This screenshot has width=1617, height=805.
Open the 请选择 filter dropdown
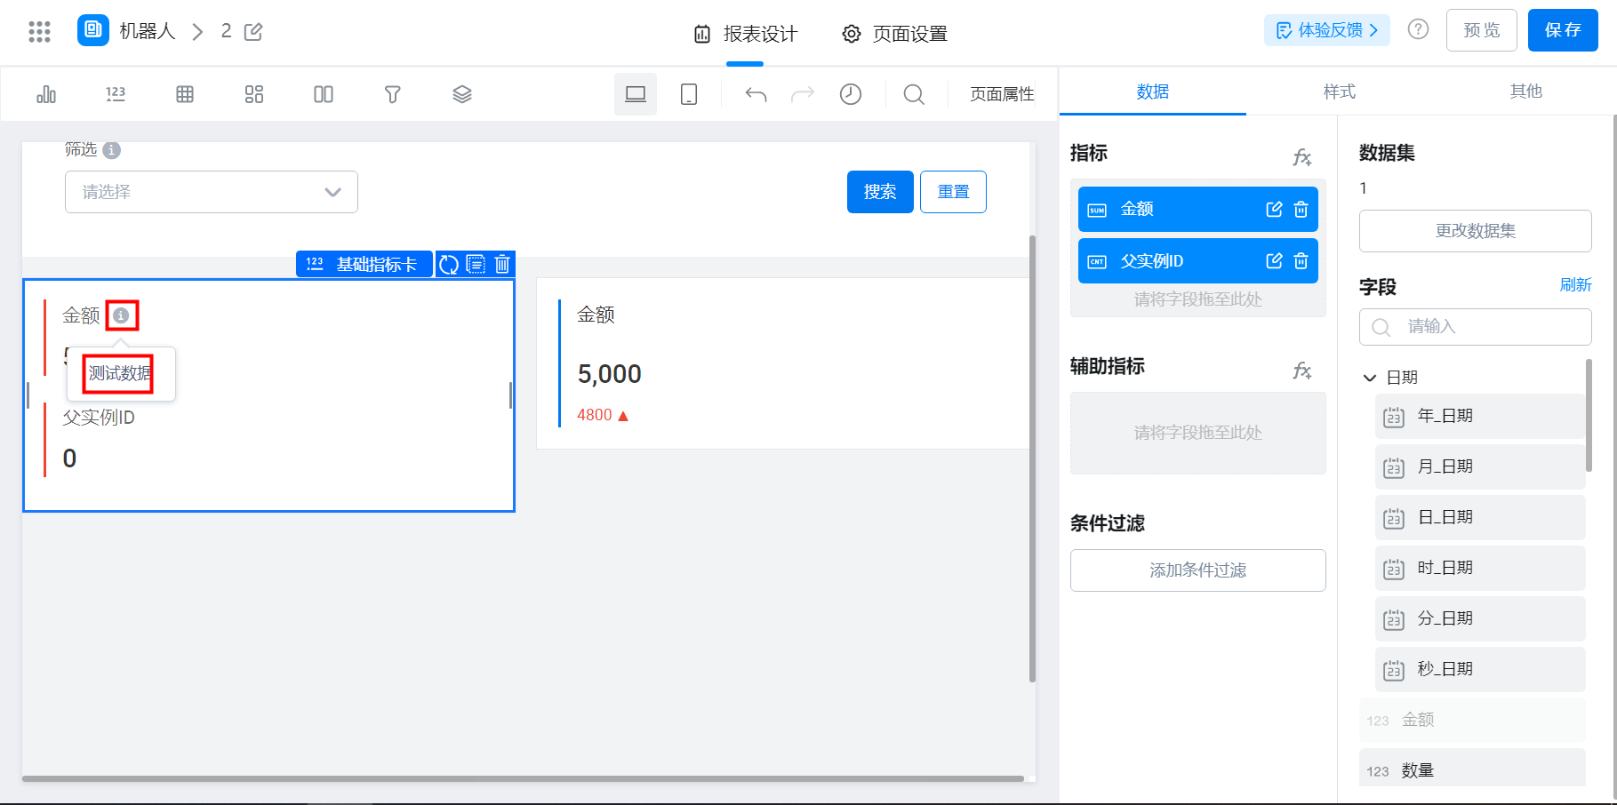pos(212,192)
